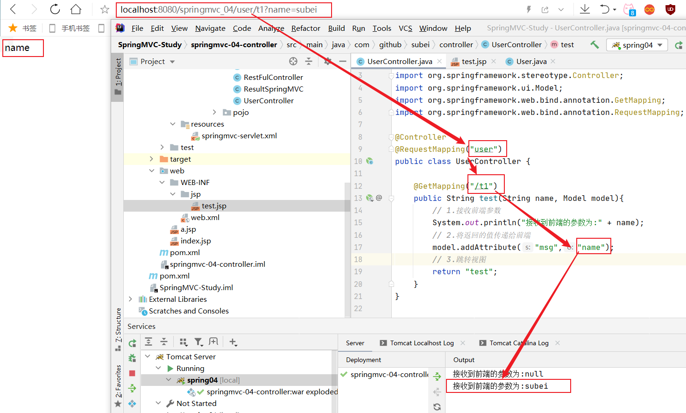
Task: Open the Tomcat Catalina Log tab
Action: pyautogui.click(x=519, y=343)
